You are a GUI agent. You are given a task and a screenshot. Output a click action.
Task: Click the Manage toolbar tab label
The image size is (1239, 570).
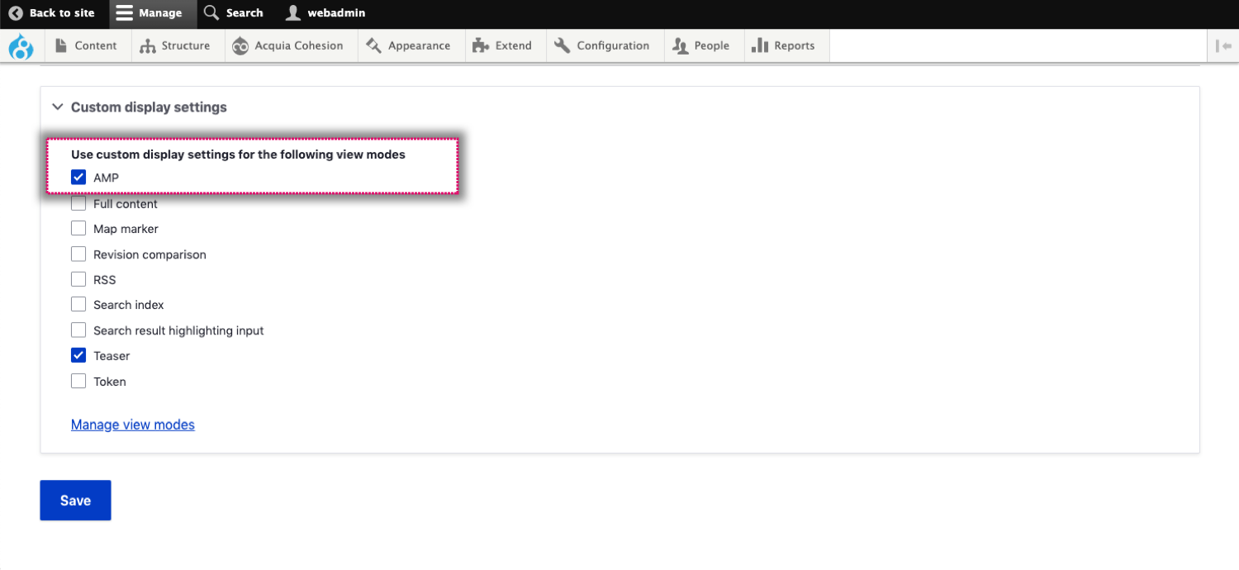(160, 13)
